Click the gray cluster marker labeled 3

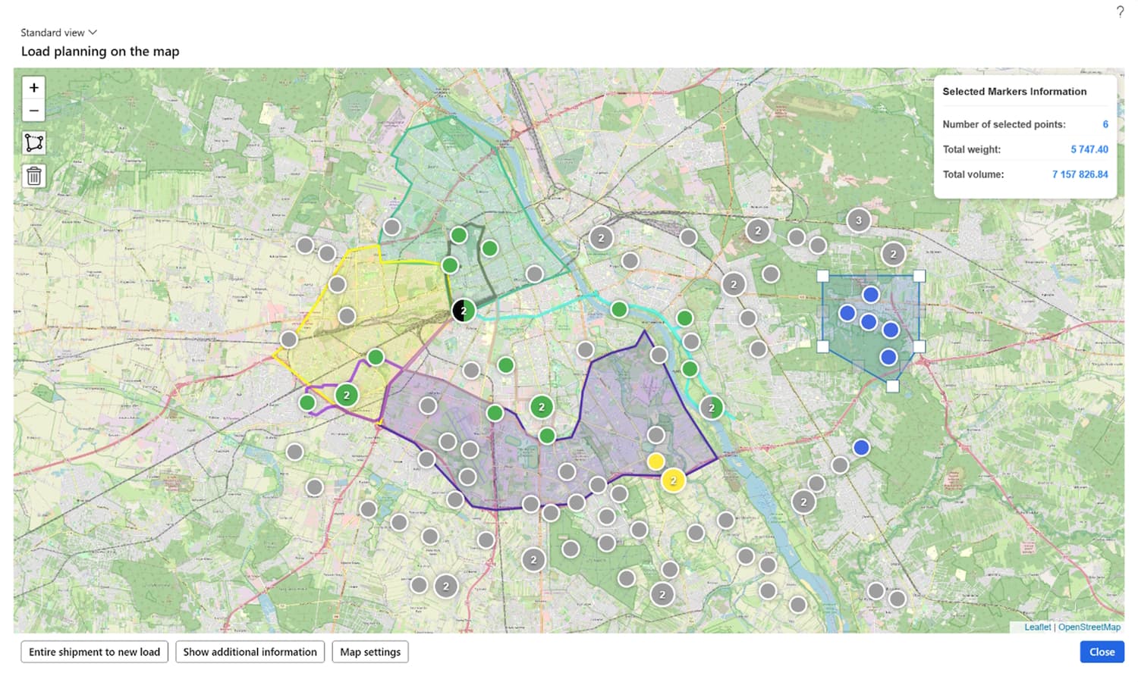pyautogui.click(x=858, y=221)
